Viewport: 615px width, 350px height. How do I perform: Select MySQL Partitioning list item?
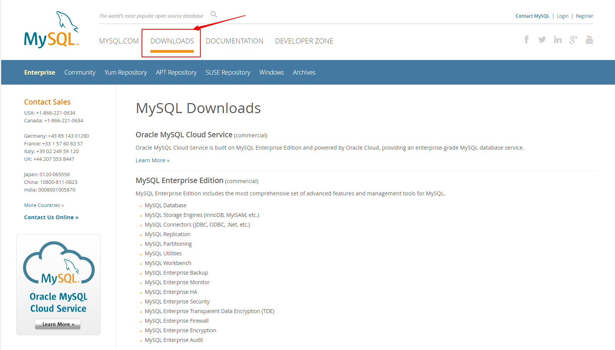pos(168,244)
